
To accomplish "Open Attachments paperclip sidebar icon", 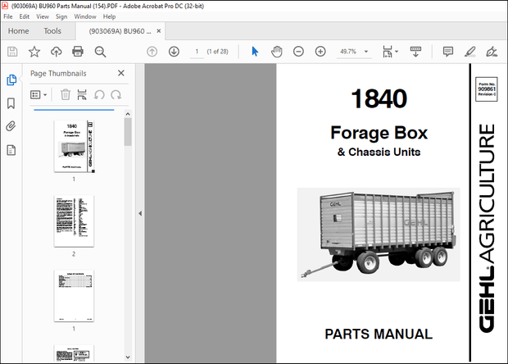I will [11, 126].
